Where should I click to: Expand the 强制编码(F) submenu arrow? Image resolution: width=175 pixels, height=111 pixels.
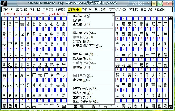click(x=113, y=24)
